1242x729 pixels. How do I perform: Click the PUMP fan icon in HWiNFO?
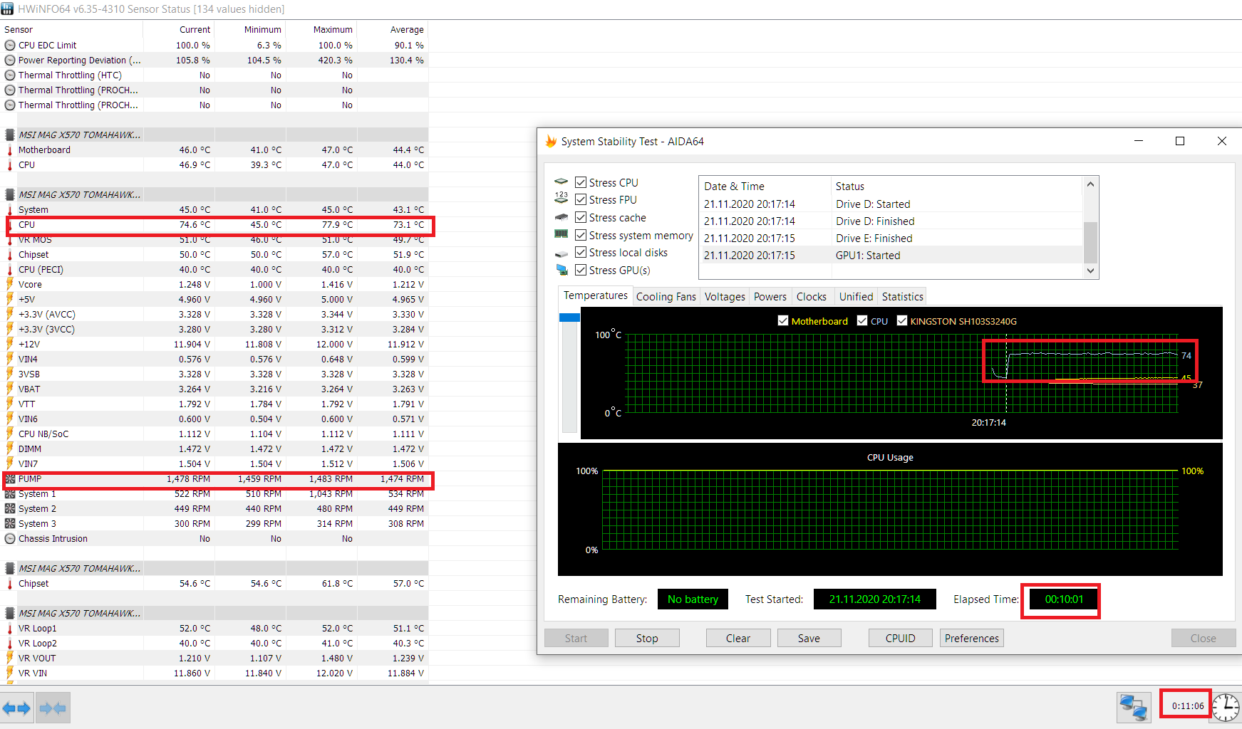coord(10,478)
